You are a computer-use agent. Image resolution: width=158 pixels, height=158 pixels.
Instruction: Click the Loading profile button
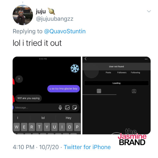(x=116, y=83)
